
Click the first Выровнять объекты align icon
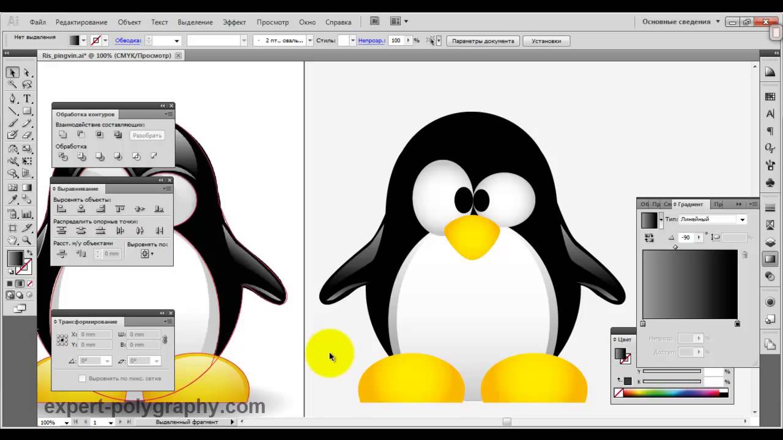(x=61, y=209)
